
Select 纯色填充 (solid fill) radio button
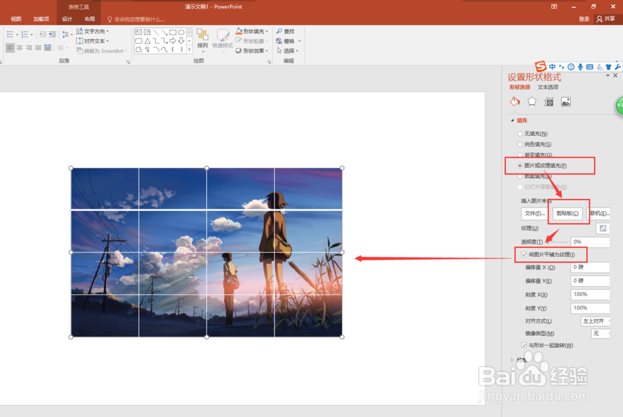(520, 145)
